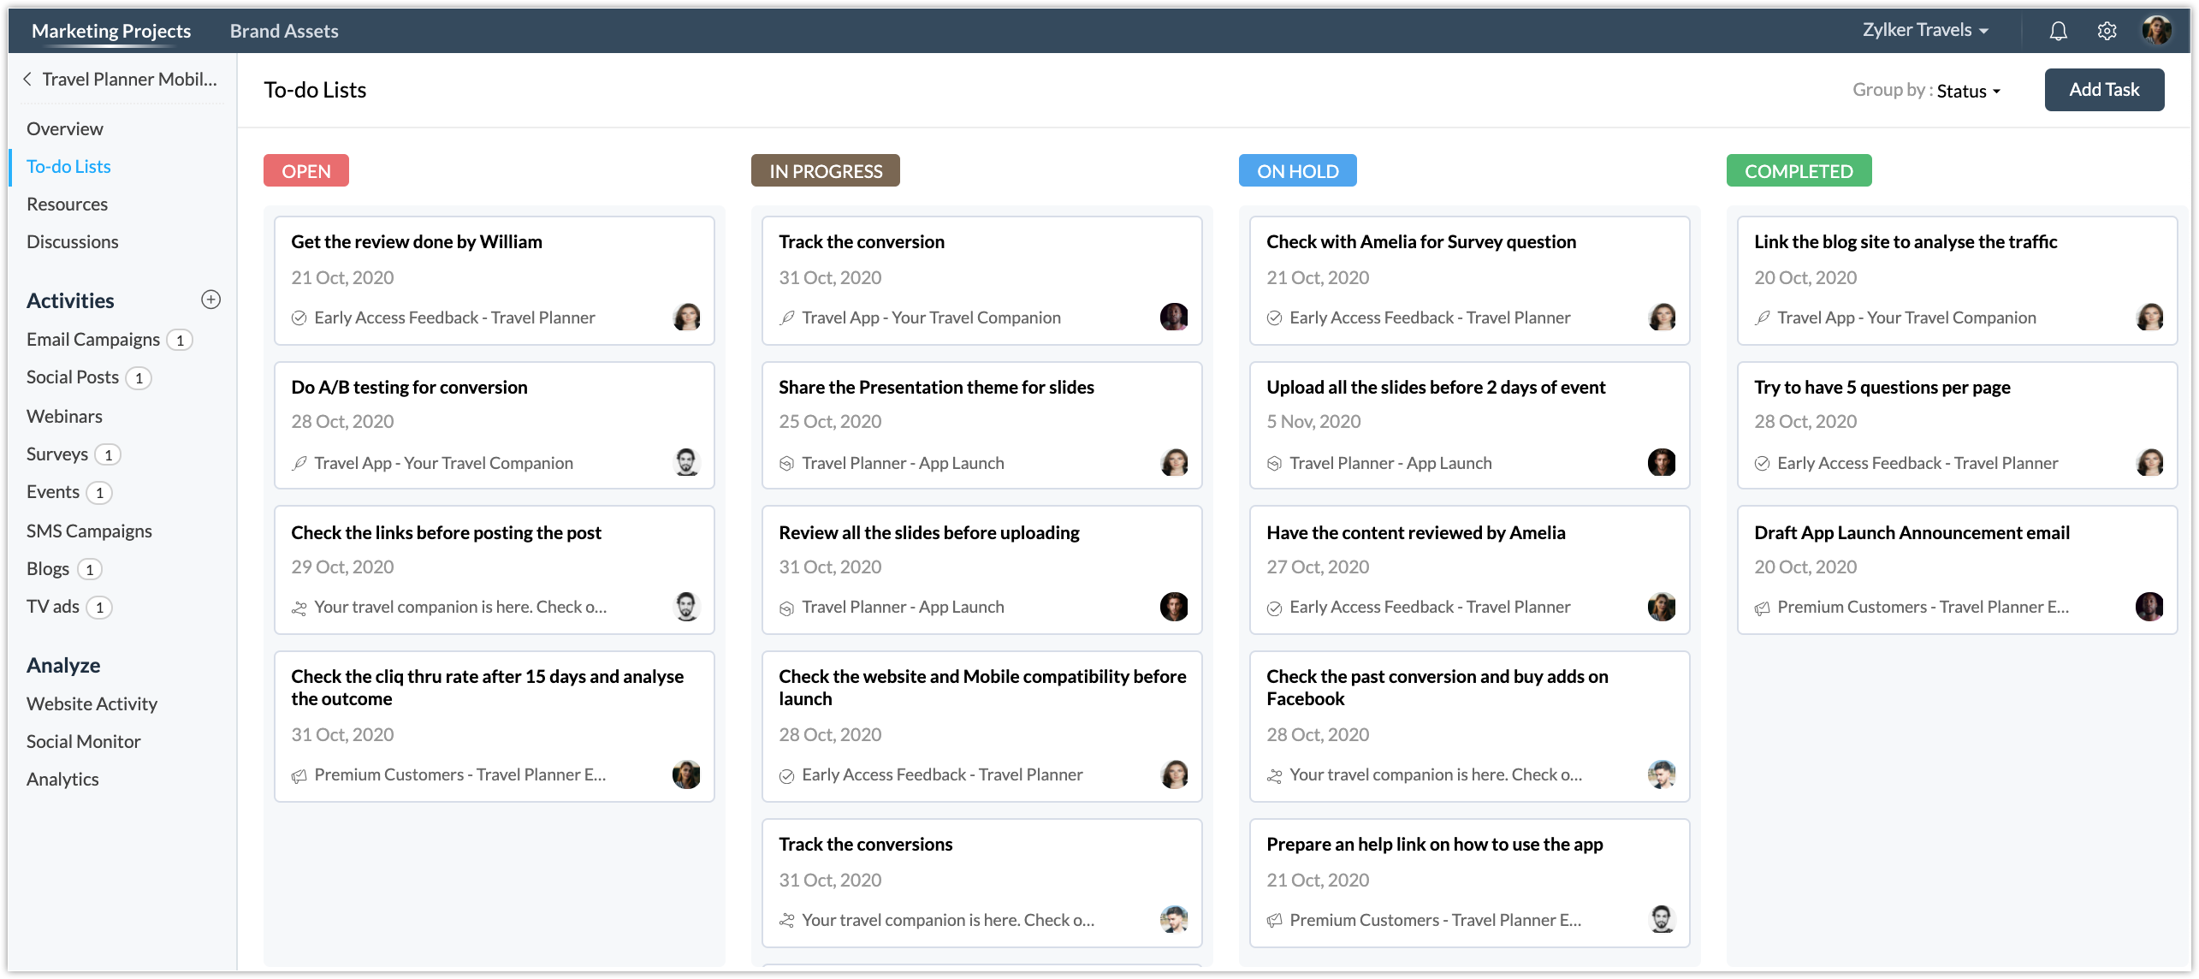2199x979 pixels.
Task: Open Email Campaigns activity link
Action: pos(92,340)
